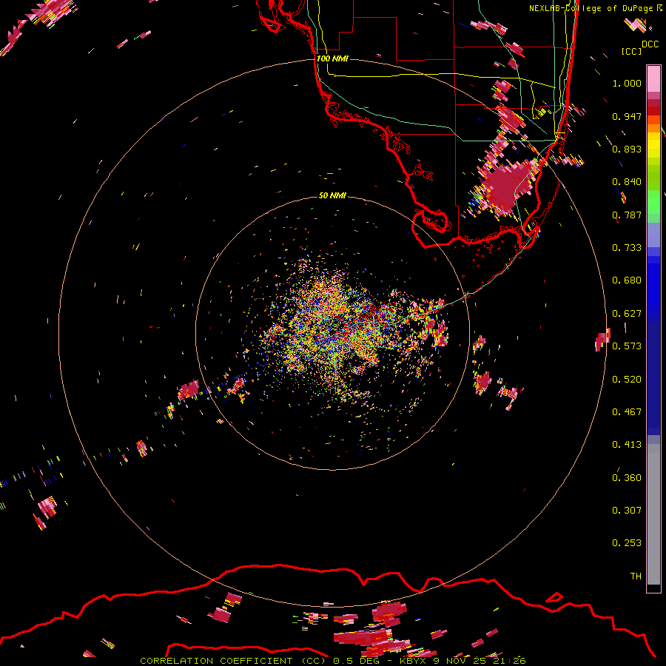666x666 pixels.
Task: Select the 0.360 scale value
Action: (627, 478)
